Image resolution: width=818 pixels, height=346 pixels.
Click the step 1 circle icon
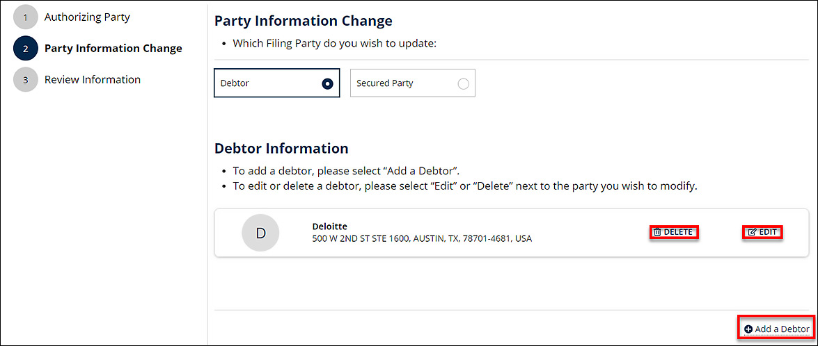click(x=26, y=17)
